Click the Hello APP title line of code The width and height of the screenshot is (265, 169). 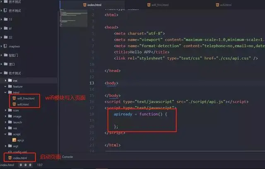(142, 52)
